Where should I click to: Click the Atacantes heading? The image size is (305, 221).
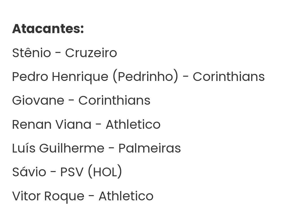48,29
